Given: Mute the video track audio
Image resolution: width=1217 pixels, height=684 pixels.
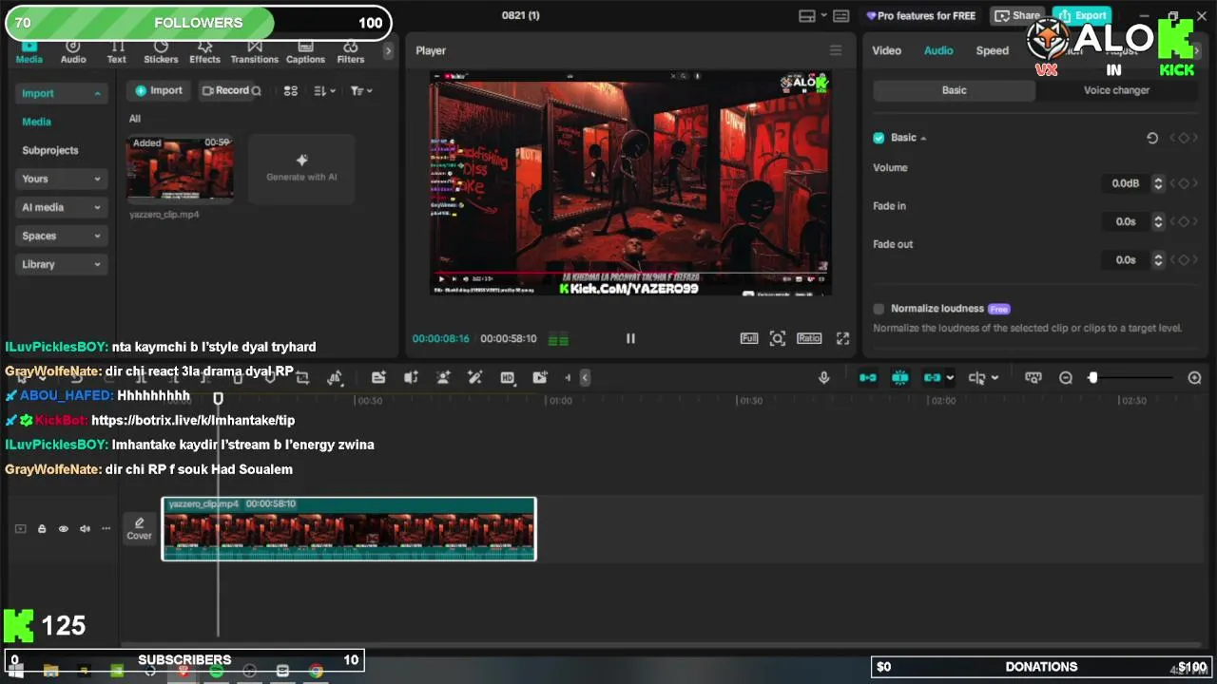Looking at the screenshot, I should [x=85, y=529].
